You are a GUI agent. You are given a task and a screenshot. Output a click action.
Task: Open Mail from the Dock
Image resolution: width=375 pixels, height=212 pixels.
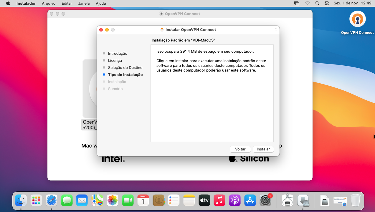coord(82,201)
